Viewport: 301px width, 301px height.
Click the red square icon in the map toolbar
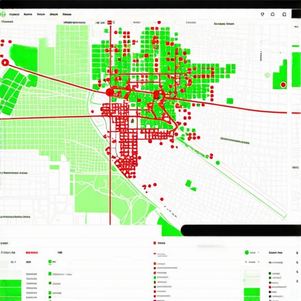click(109, 22)
